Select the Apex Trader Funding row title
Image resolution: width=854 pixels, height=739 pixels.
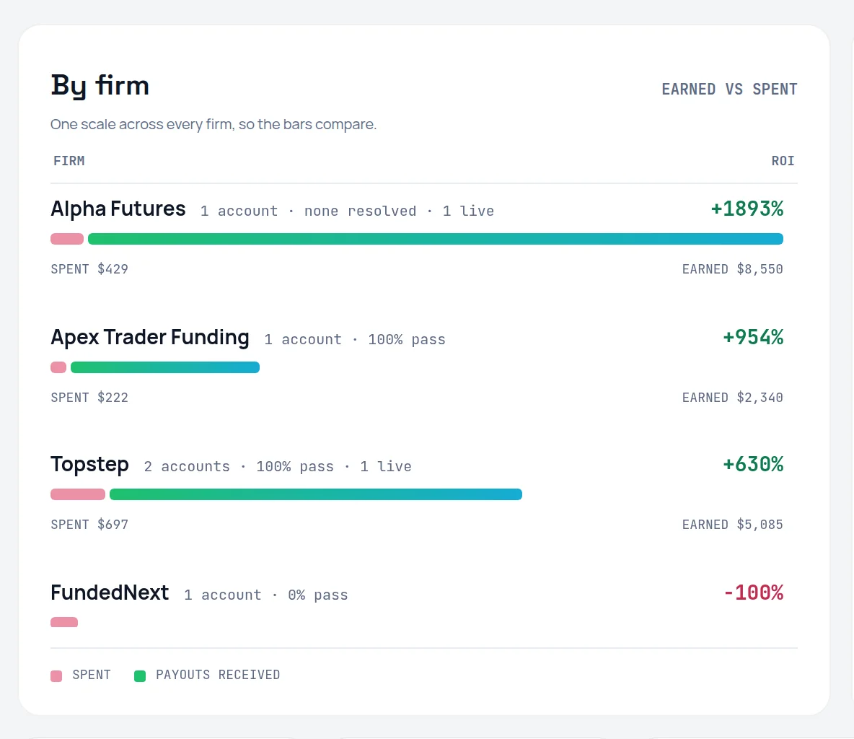[x=150, y=337]
